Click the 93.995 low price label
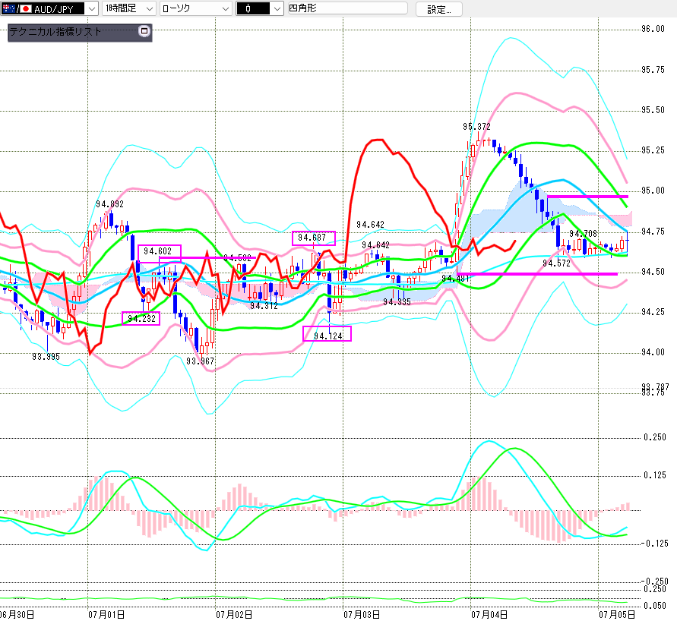 point(46,357)
